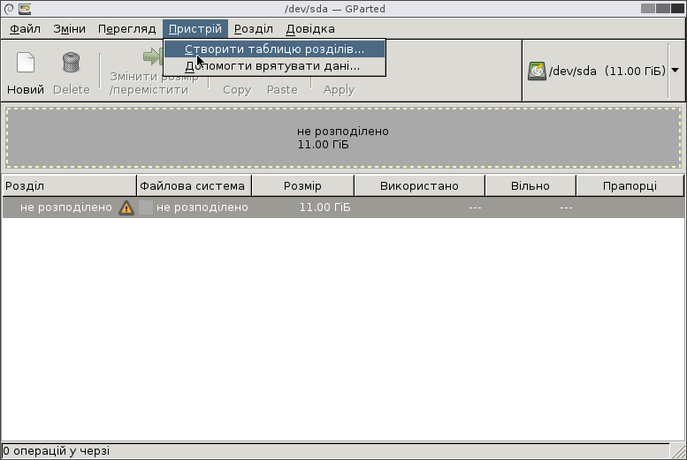
Task: Sort by the Файлова система column header
Action: pyautogui.click(x=195, y=186)
